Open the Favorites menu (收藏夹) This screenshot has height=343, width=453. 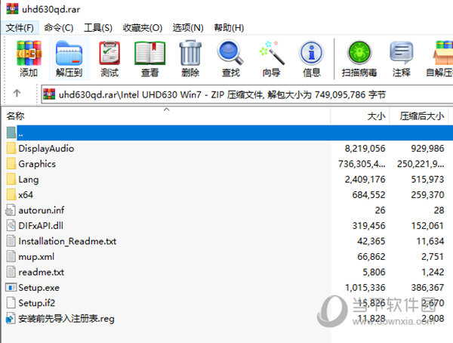pyautogui.click(x=143, y=28)
